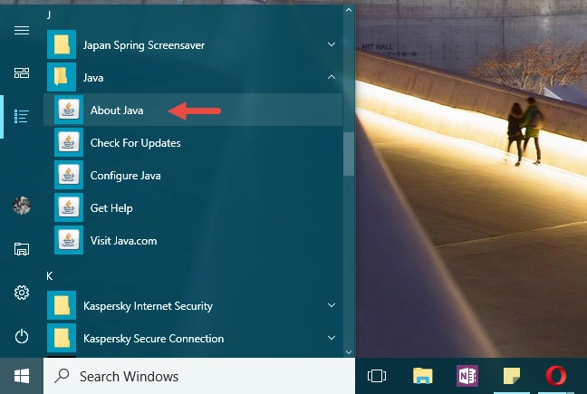The height and width of the screenshot is (394, 587).
Task: Open File Explorer from the taskbar
Action: point(423,376)
